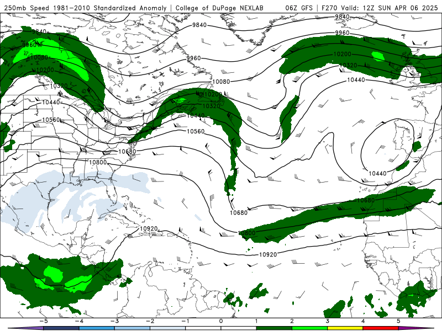442x331 pixels.
Task: Click the 10440 label on the closed low near Iberia
Action: click(377, 173)
